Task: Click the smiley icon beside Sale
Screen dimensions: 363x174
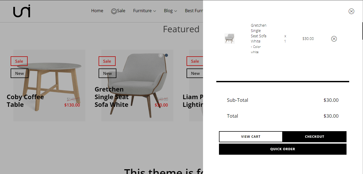Action: [x=114, y=11]
